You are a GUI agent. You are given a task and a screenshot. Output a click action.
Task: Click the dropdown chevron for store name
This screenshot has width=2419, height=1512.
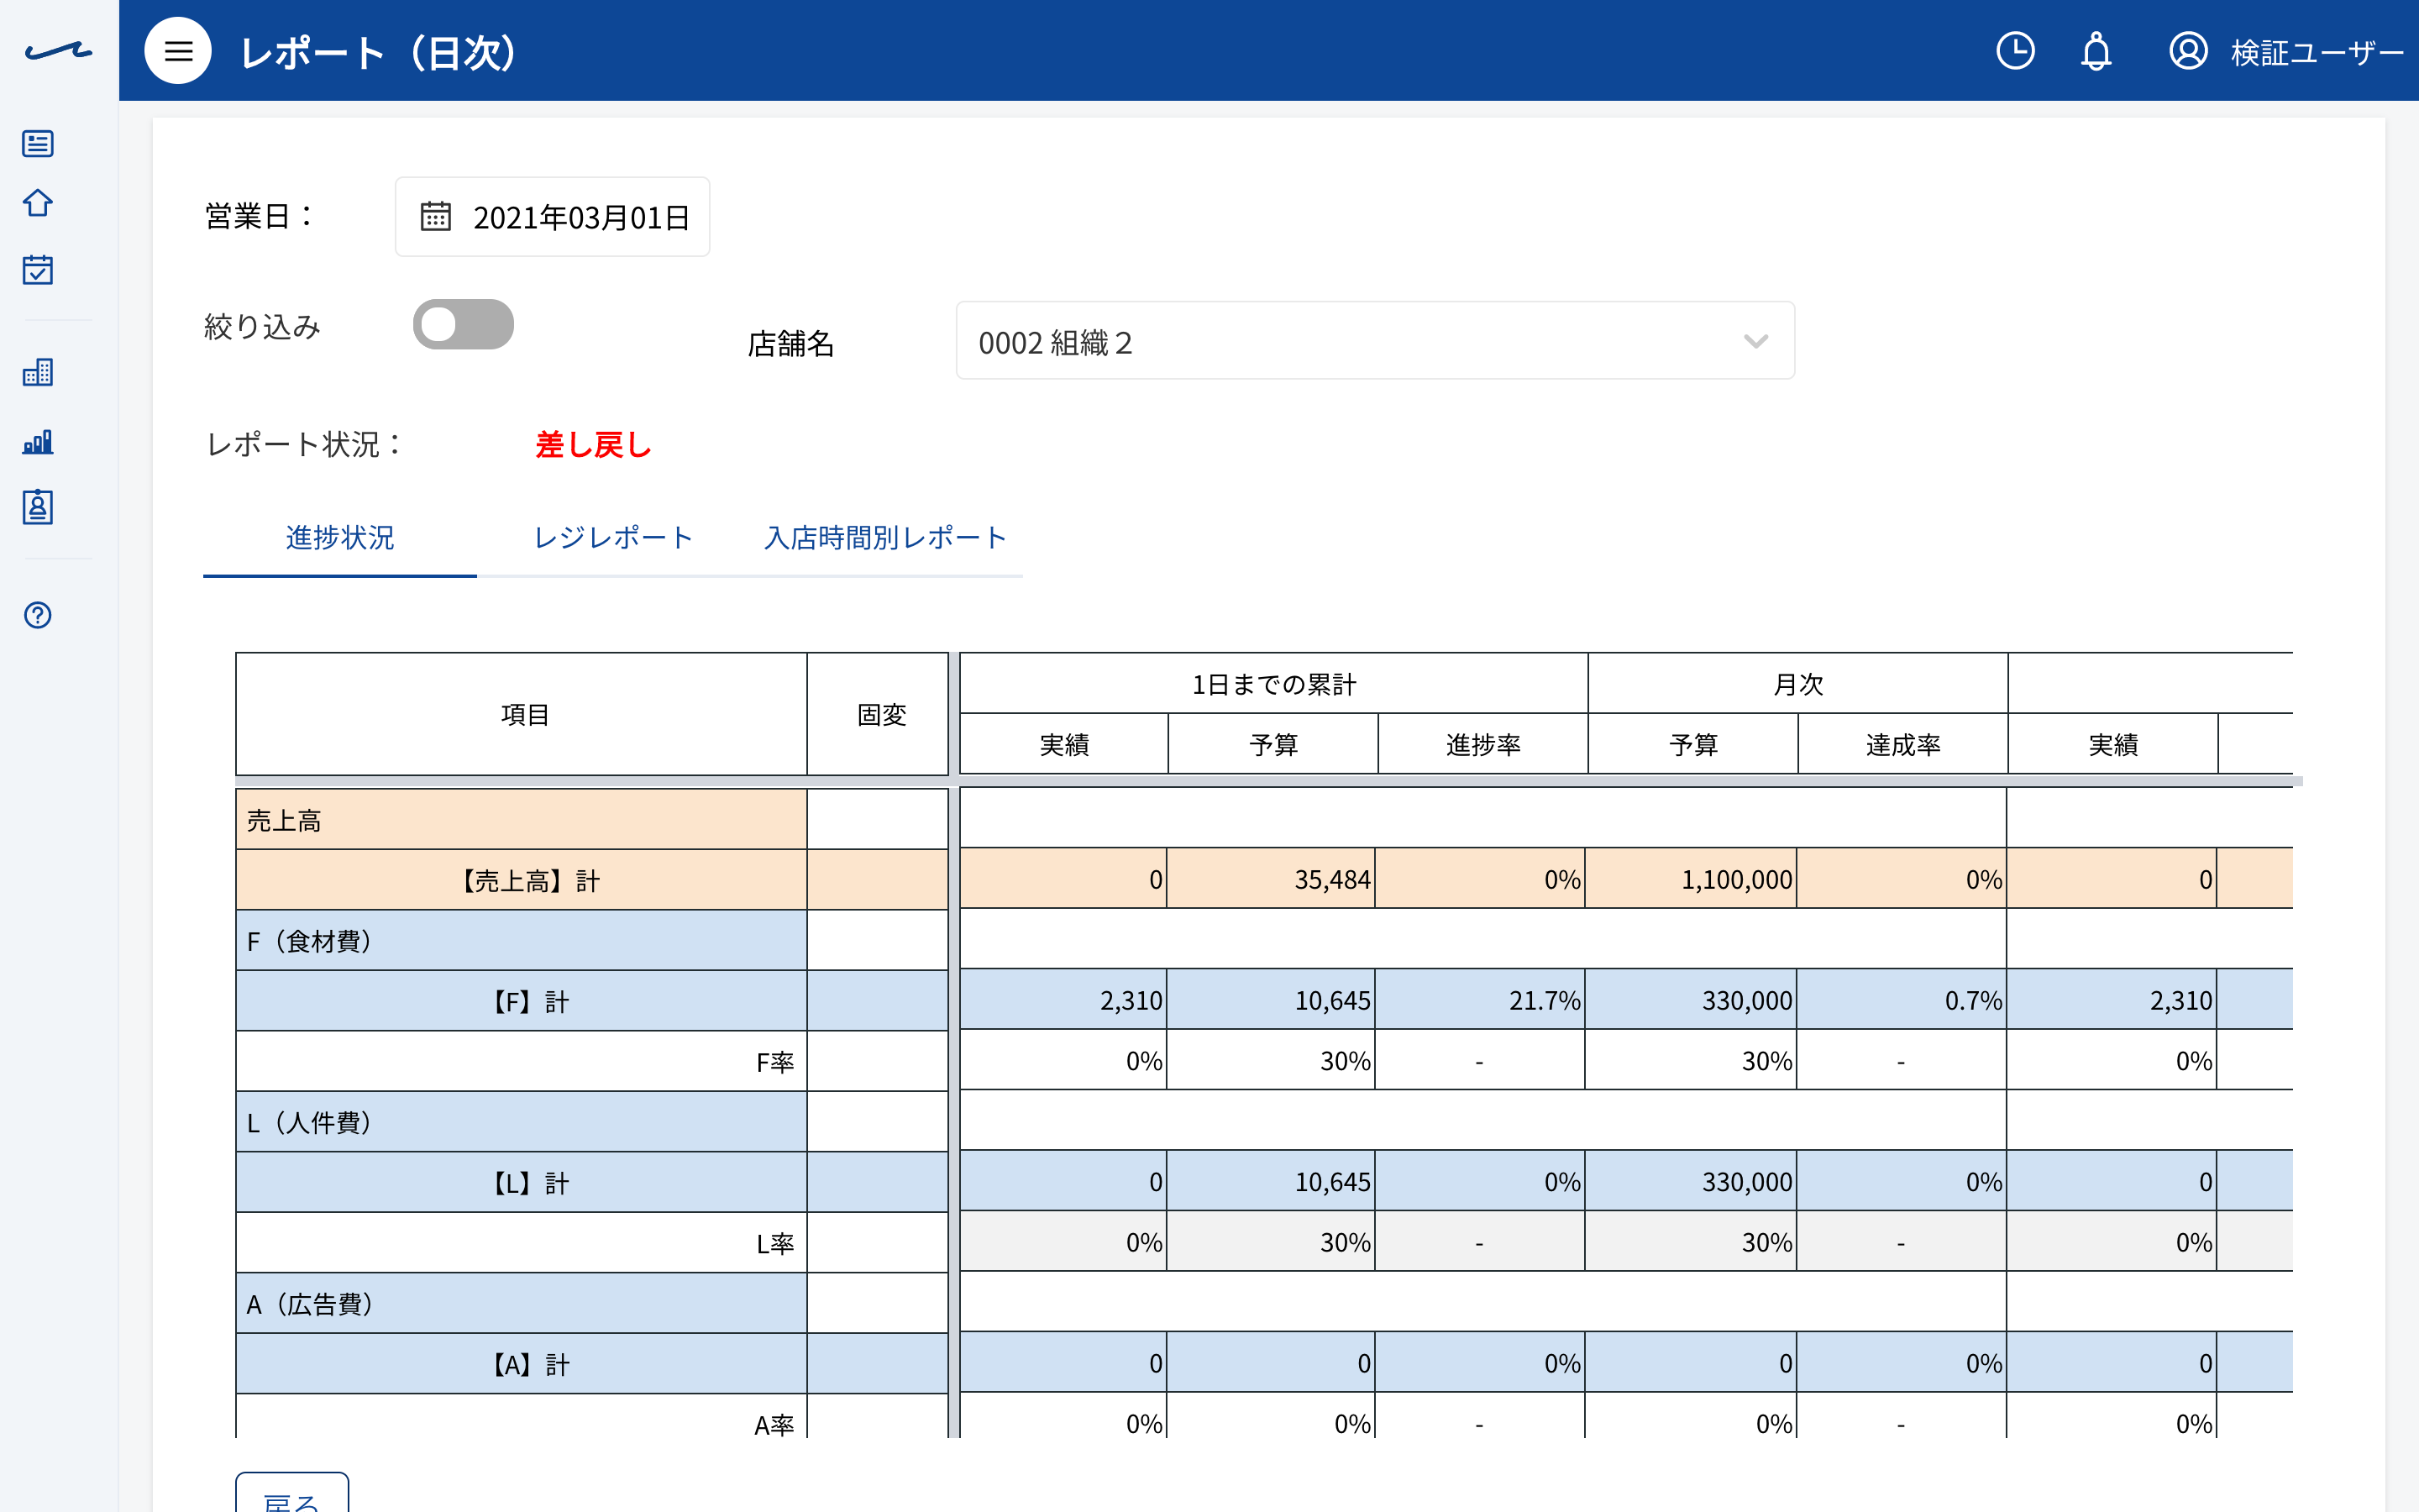click(x=1755, y=342)
